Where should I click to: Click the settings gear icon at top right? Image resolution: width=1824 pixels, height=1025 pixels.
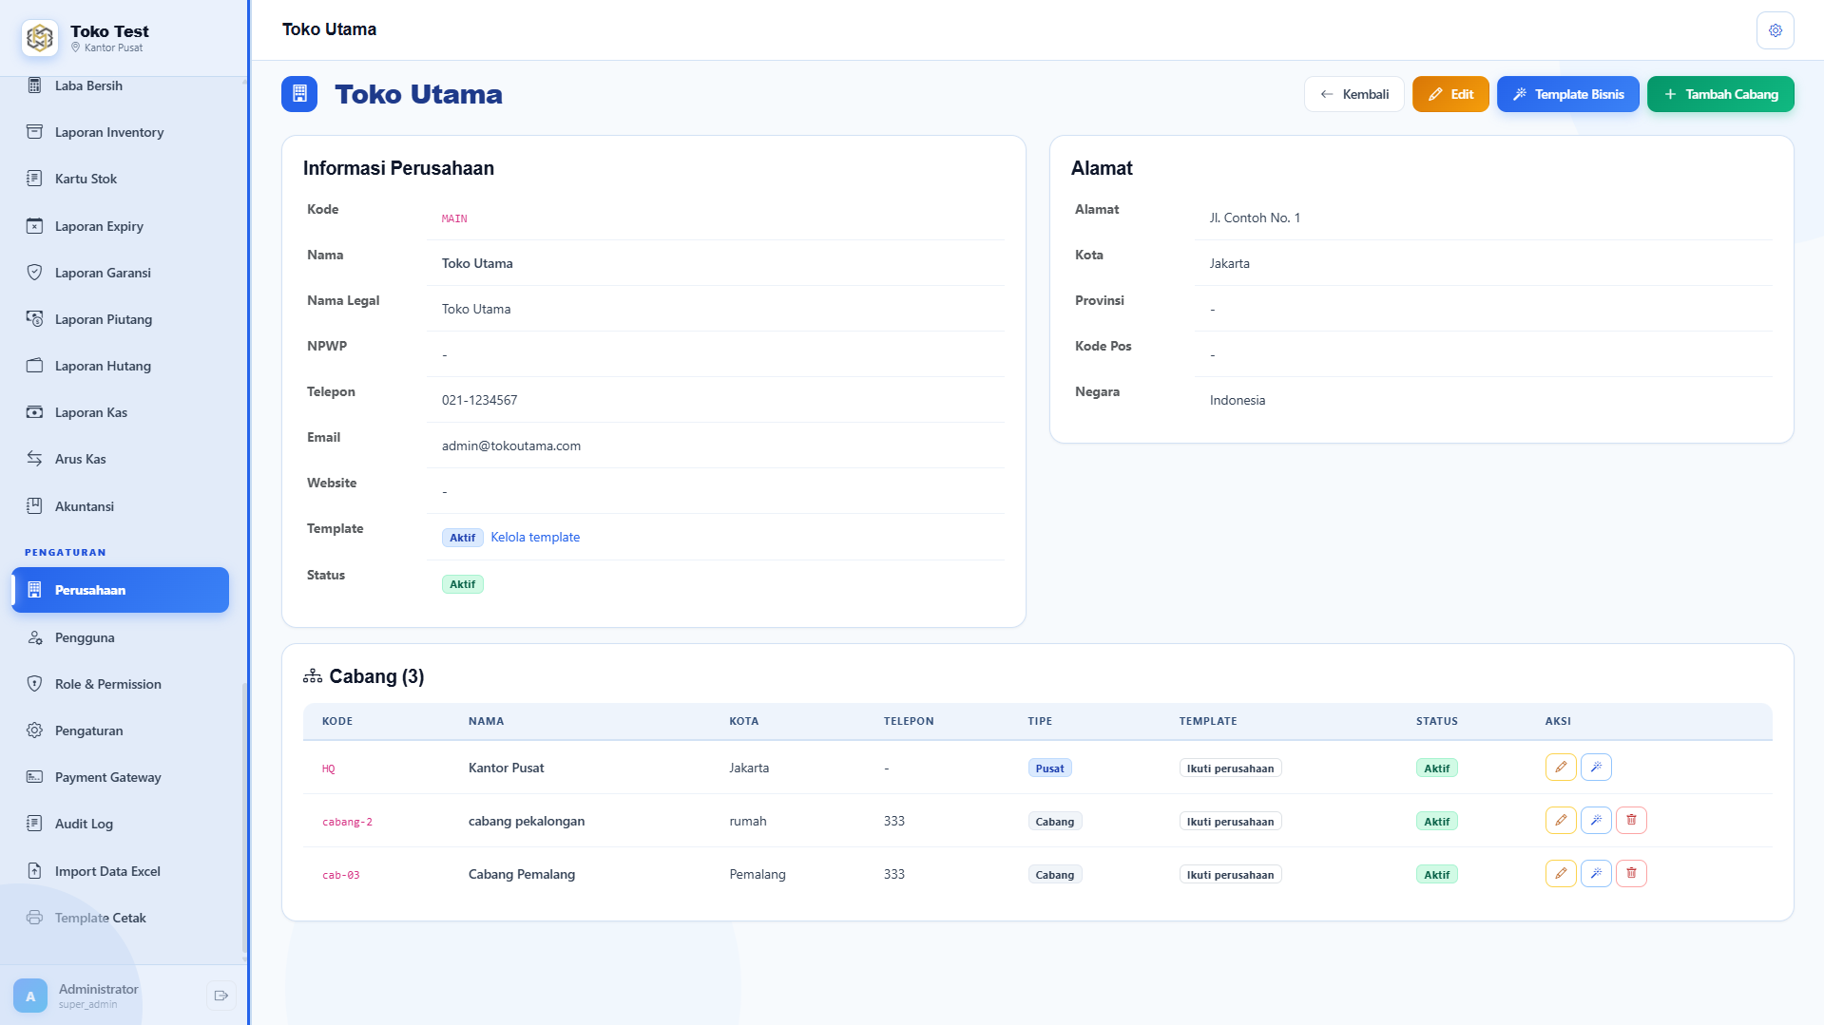tap(1775, 30)
